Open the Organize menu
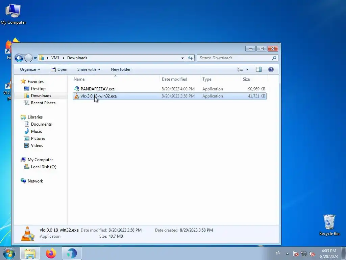Viewport: 346px width, 260px height. pyautogui.click(x=30, y=69)
